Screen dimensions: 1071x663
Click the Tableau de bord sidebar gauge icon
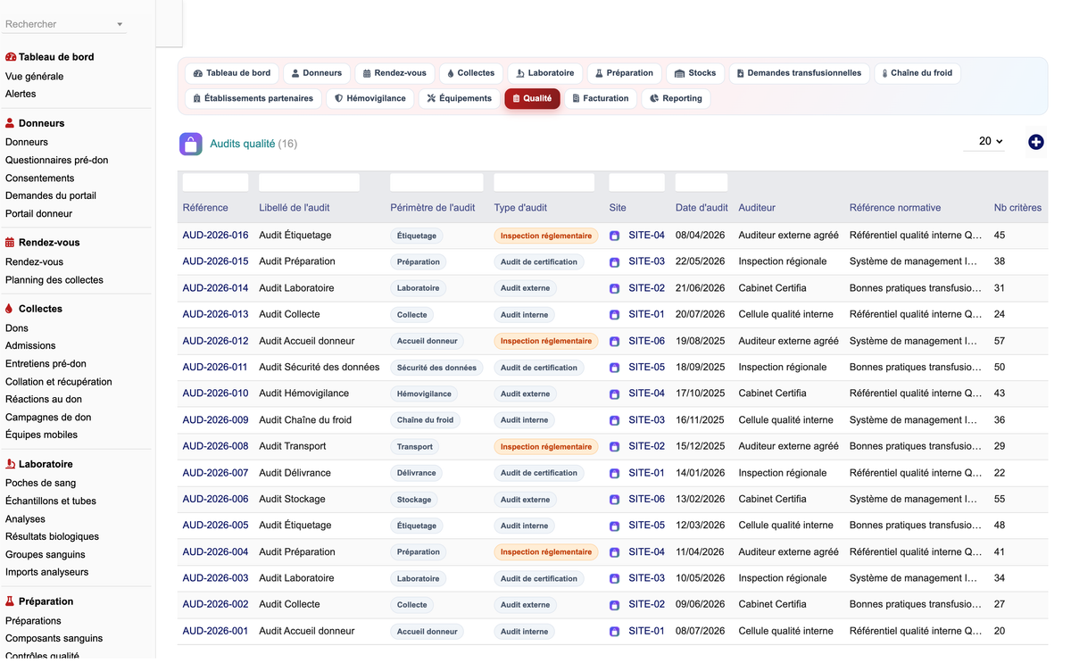(x=11, y=57)
